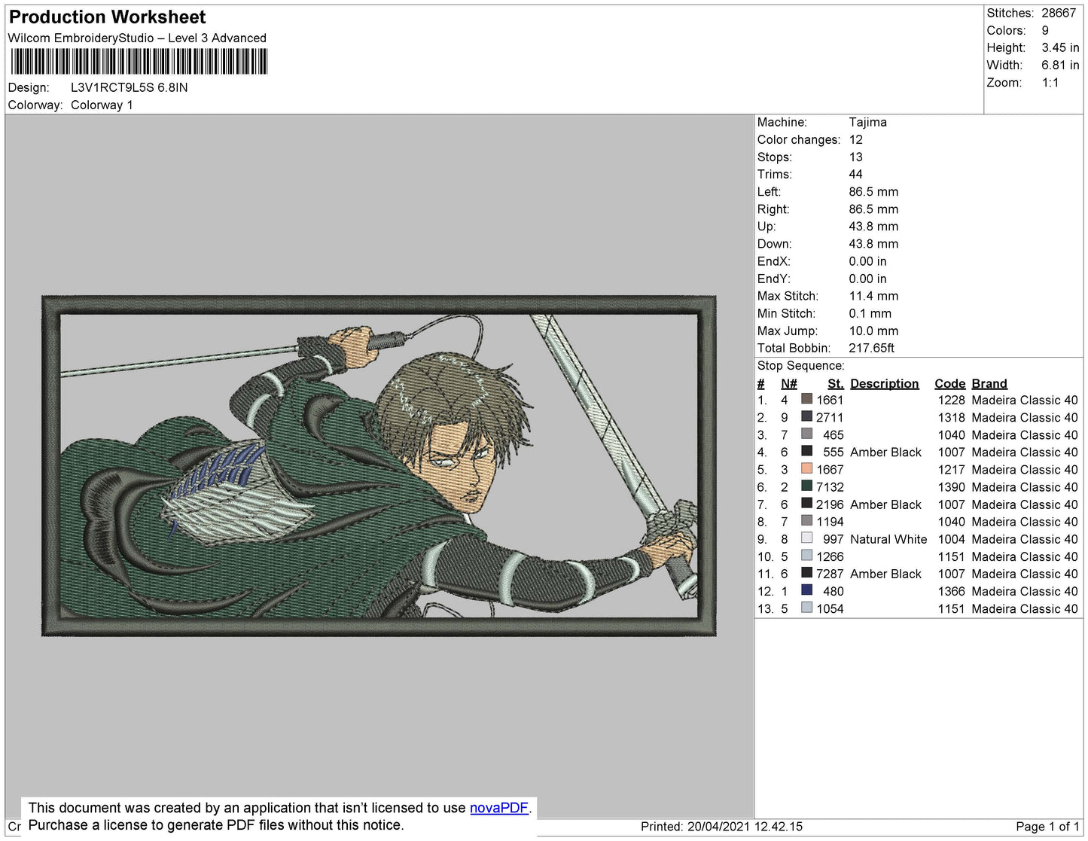Click the Stitches count 28667

click(x=1058, y=13)
